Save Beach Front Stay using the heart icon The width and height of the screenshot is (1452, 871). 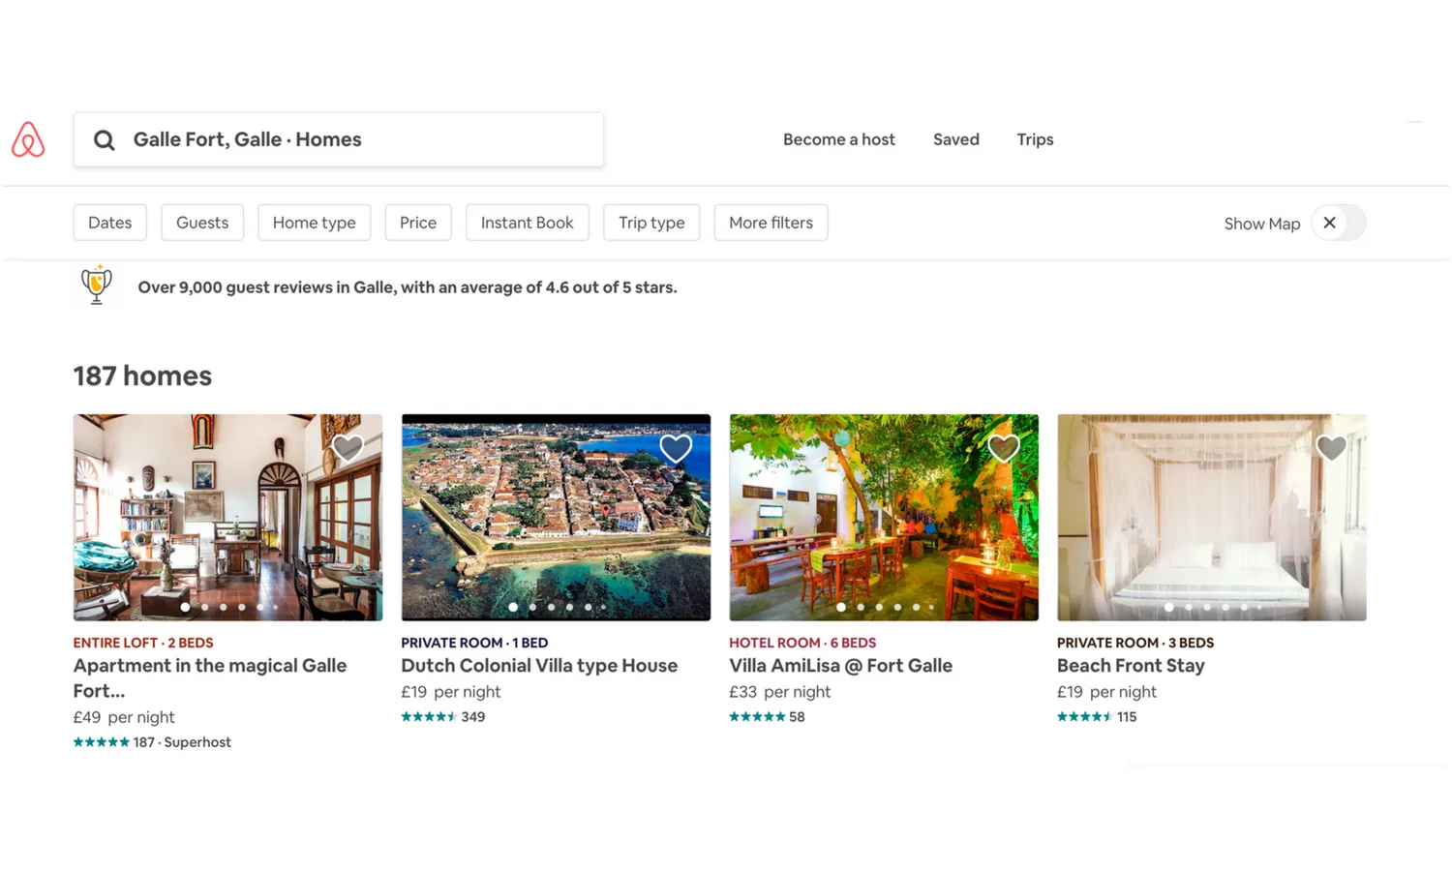(x=1331, y=447)
